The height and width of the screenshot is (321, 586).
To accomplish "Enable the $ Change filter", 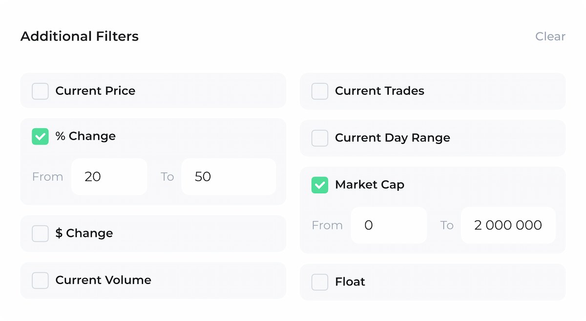I will click(40, 233).
